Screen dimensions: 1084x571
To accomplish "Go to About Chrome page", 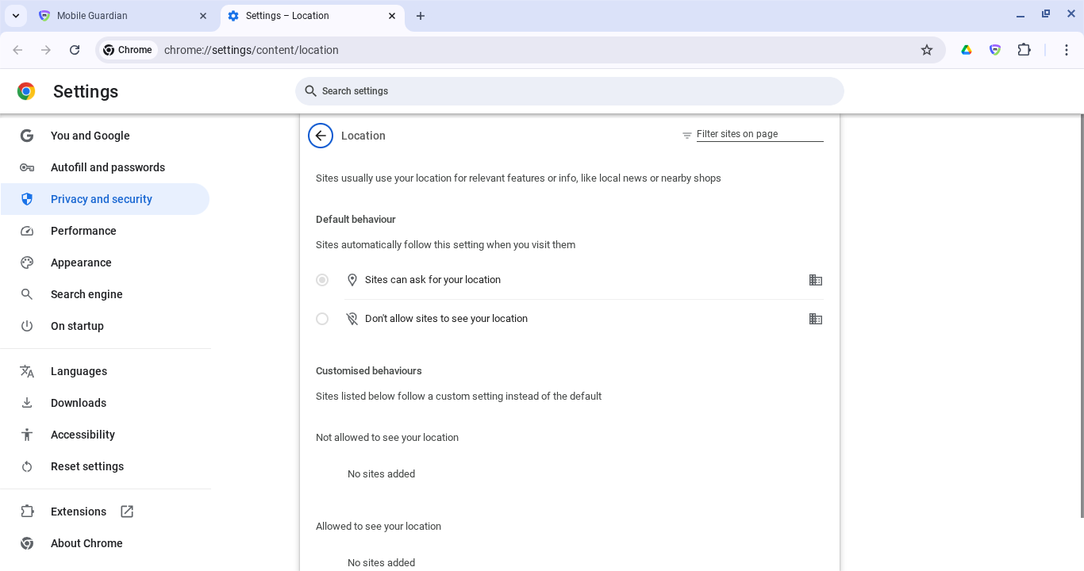I will [x=86, y=543].
